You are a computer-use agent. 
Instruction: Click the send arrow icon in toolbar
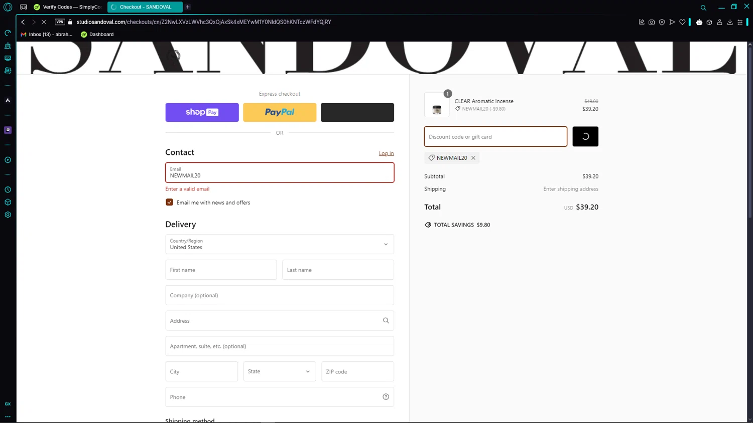coord(672,22)
